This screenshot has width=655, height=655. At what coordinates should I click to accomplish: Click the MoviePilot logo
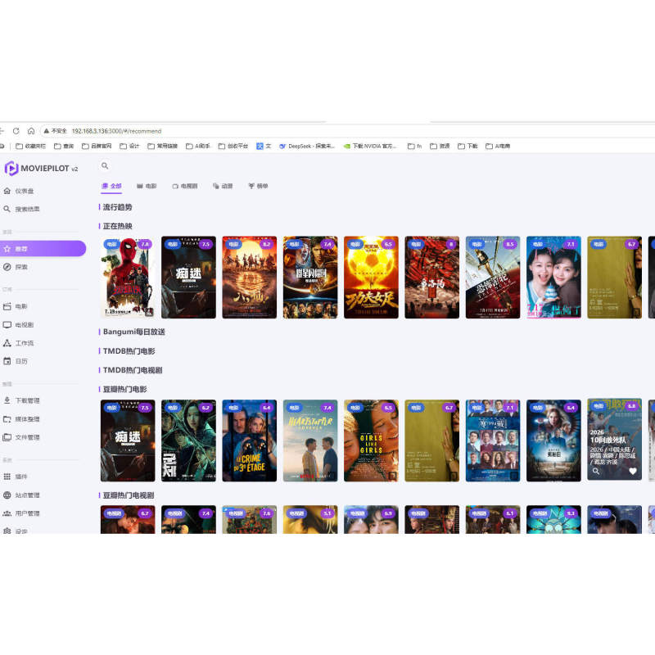pyautogui.click(x=41, y=169)
